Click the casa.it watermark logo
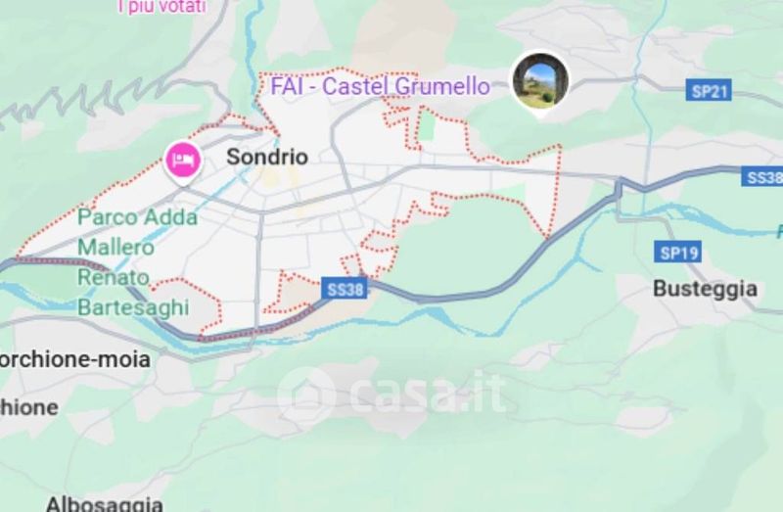The height and width of the screenshot is (512, 783). tap(392, 395)
